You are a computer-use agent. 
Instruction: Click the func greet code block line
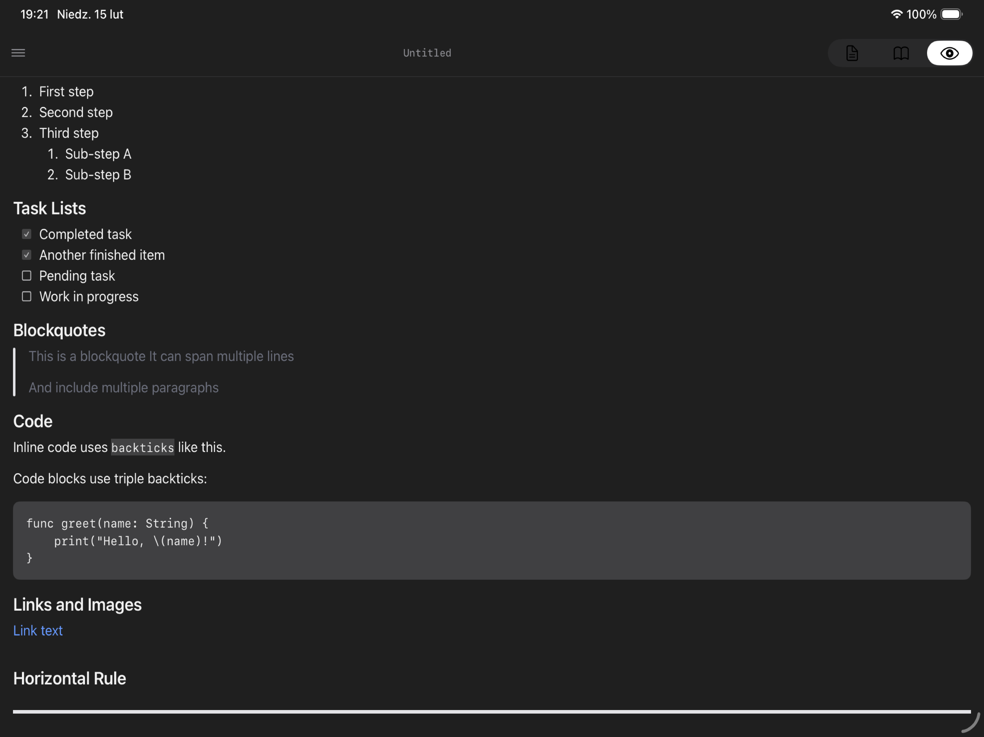(x=117, y=523)
